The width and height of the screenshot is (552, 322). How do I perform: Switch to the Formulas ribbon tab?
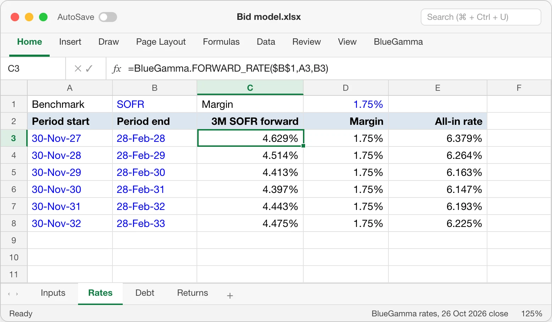tap(221, 42)
